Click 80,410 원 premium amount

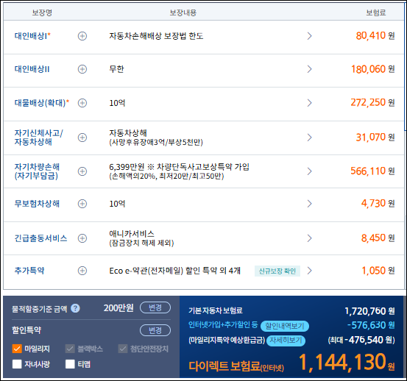click(x=375, y=36)
